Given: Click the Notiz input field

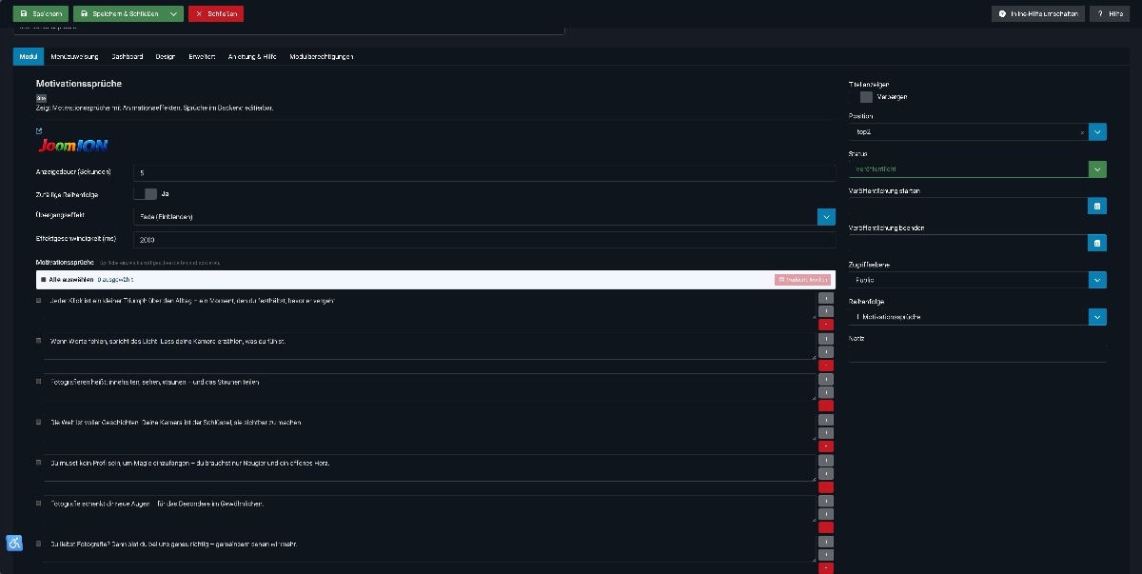Looking at the screenshot, I should [x=977, y=353].
